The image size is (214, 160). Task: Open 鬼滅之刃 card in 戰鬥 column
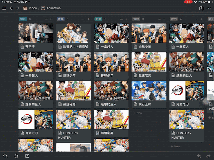(x=187, y=95)
